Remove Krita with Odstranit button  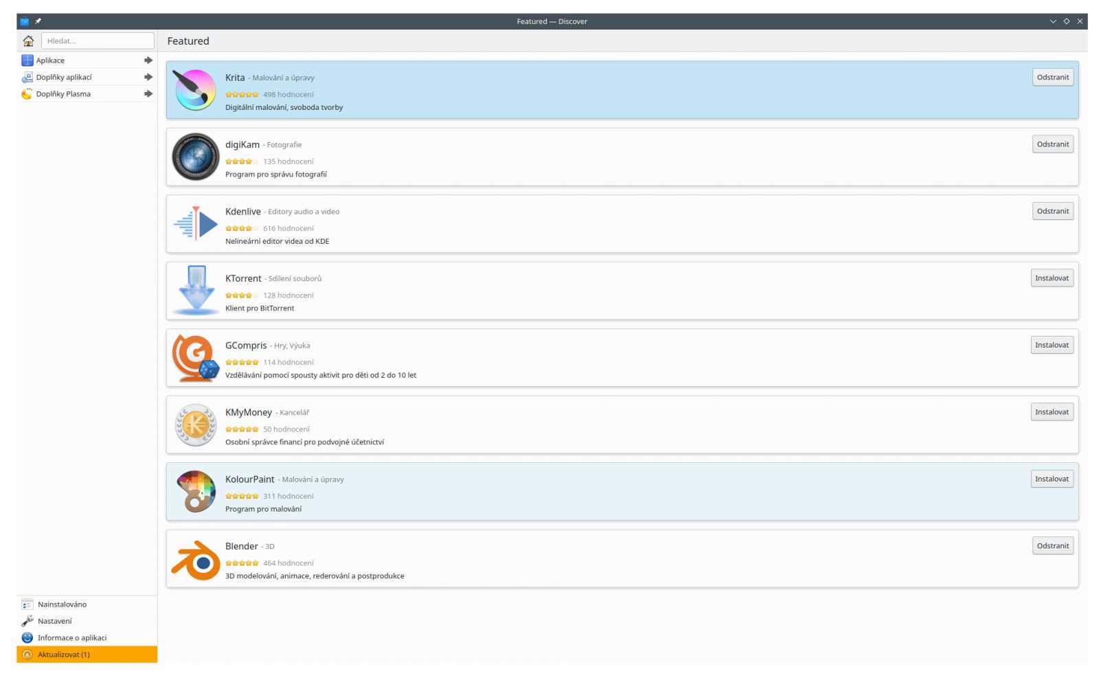(1052, 78)
